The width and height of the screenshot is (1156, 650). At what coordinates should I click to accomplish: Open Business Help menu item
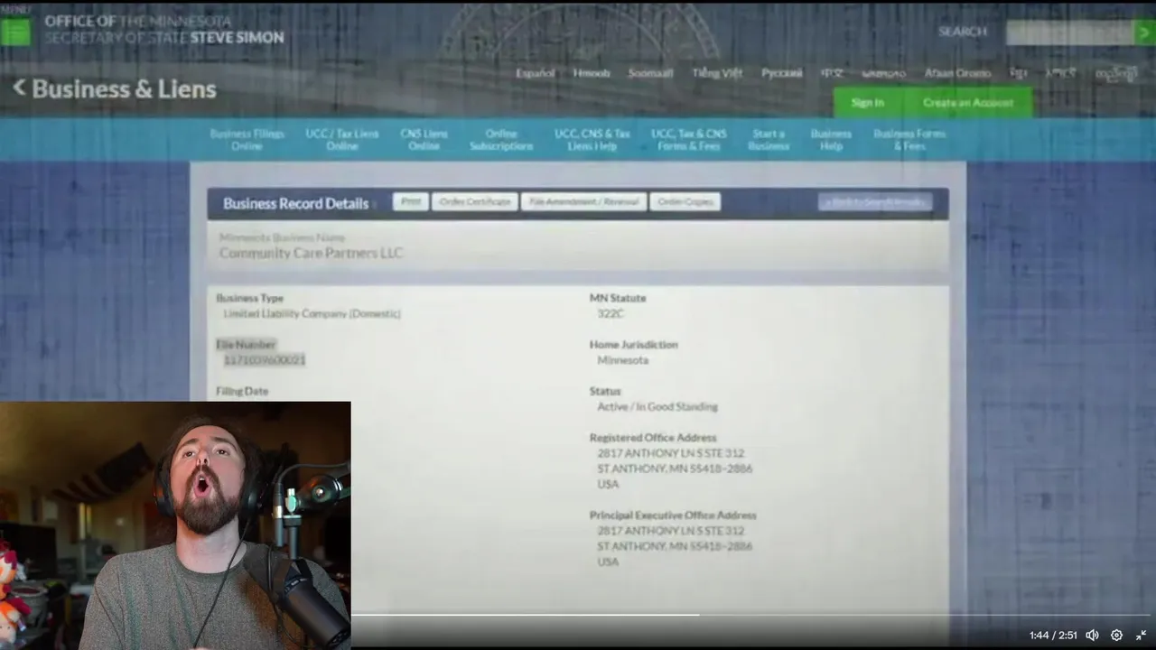pyautogui.click(x=831, y=139)
